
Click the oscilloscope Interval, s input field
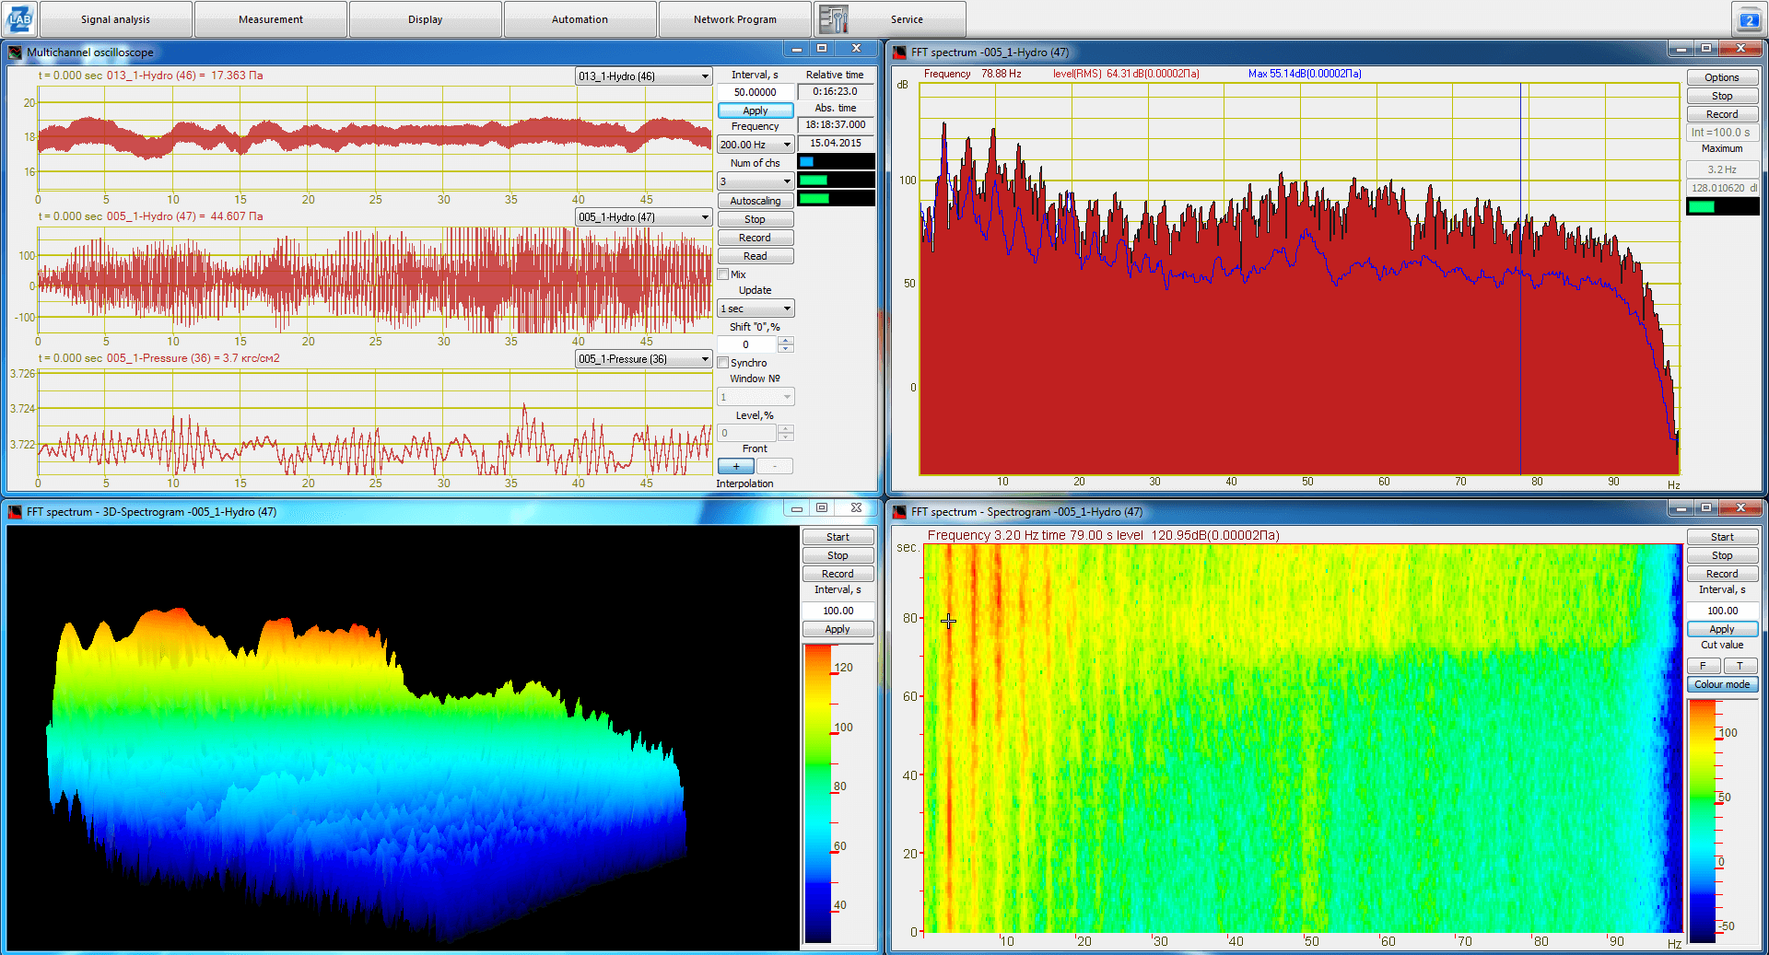755,92
